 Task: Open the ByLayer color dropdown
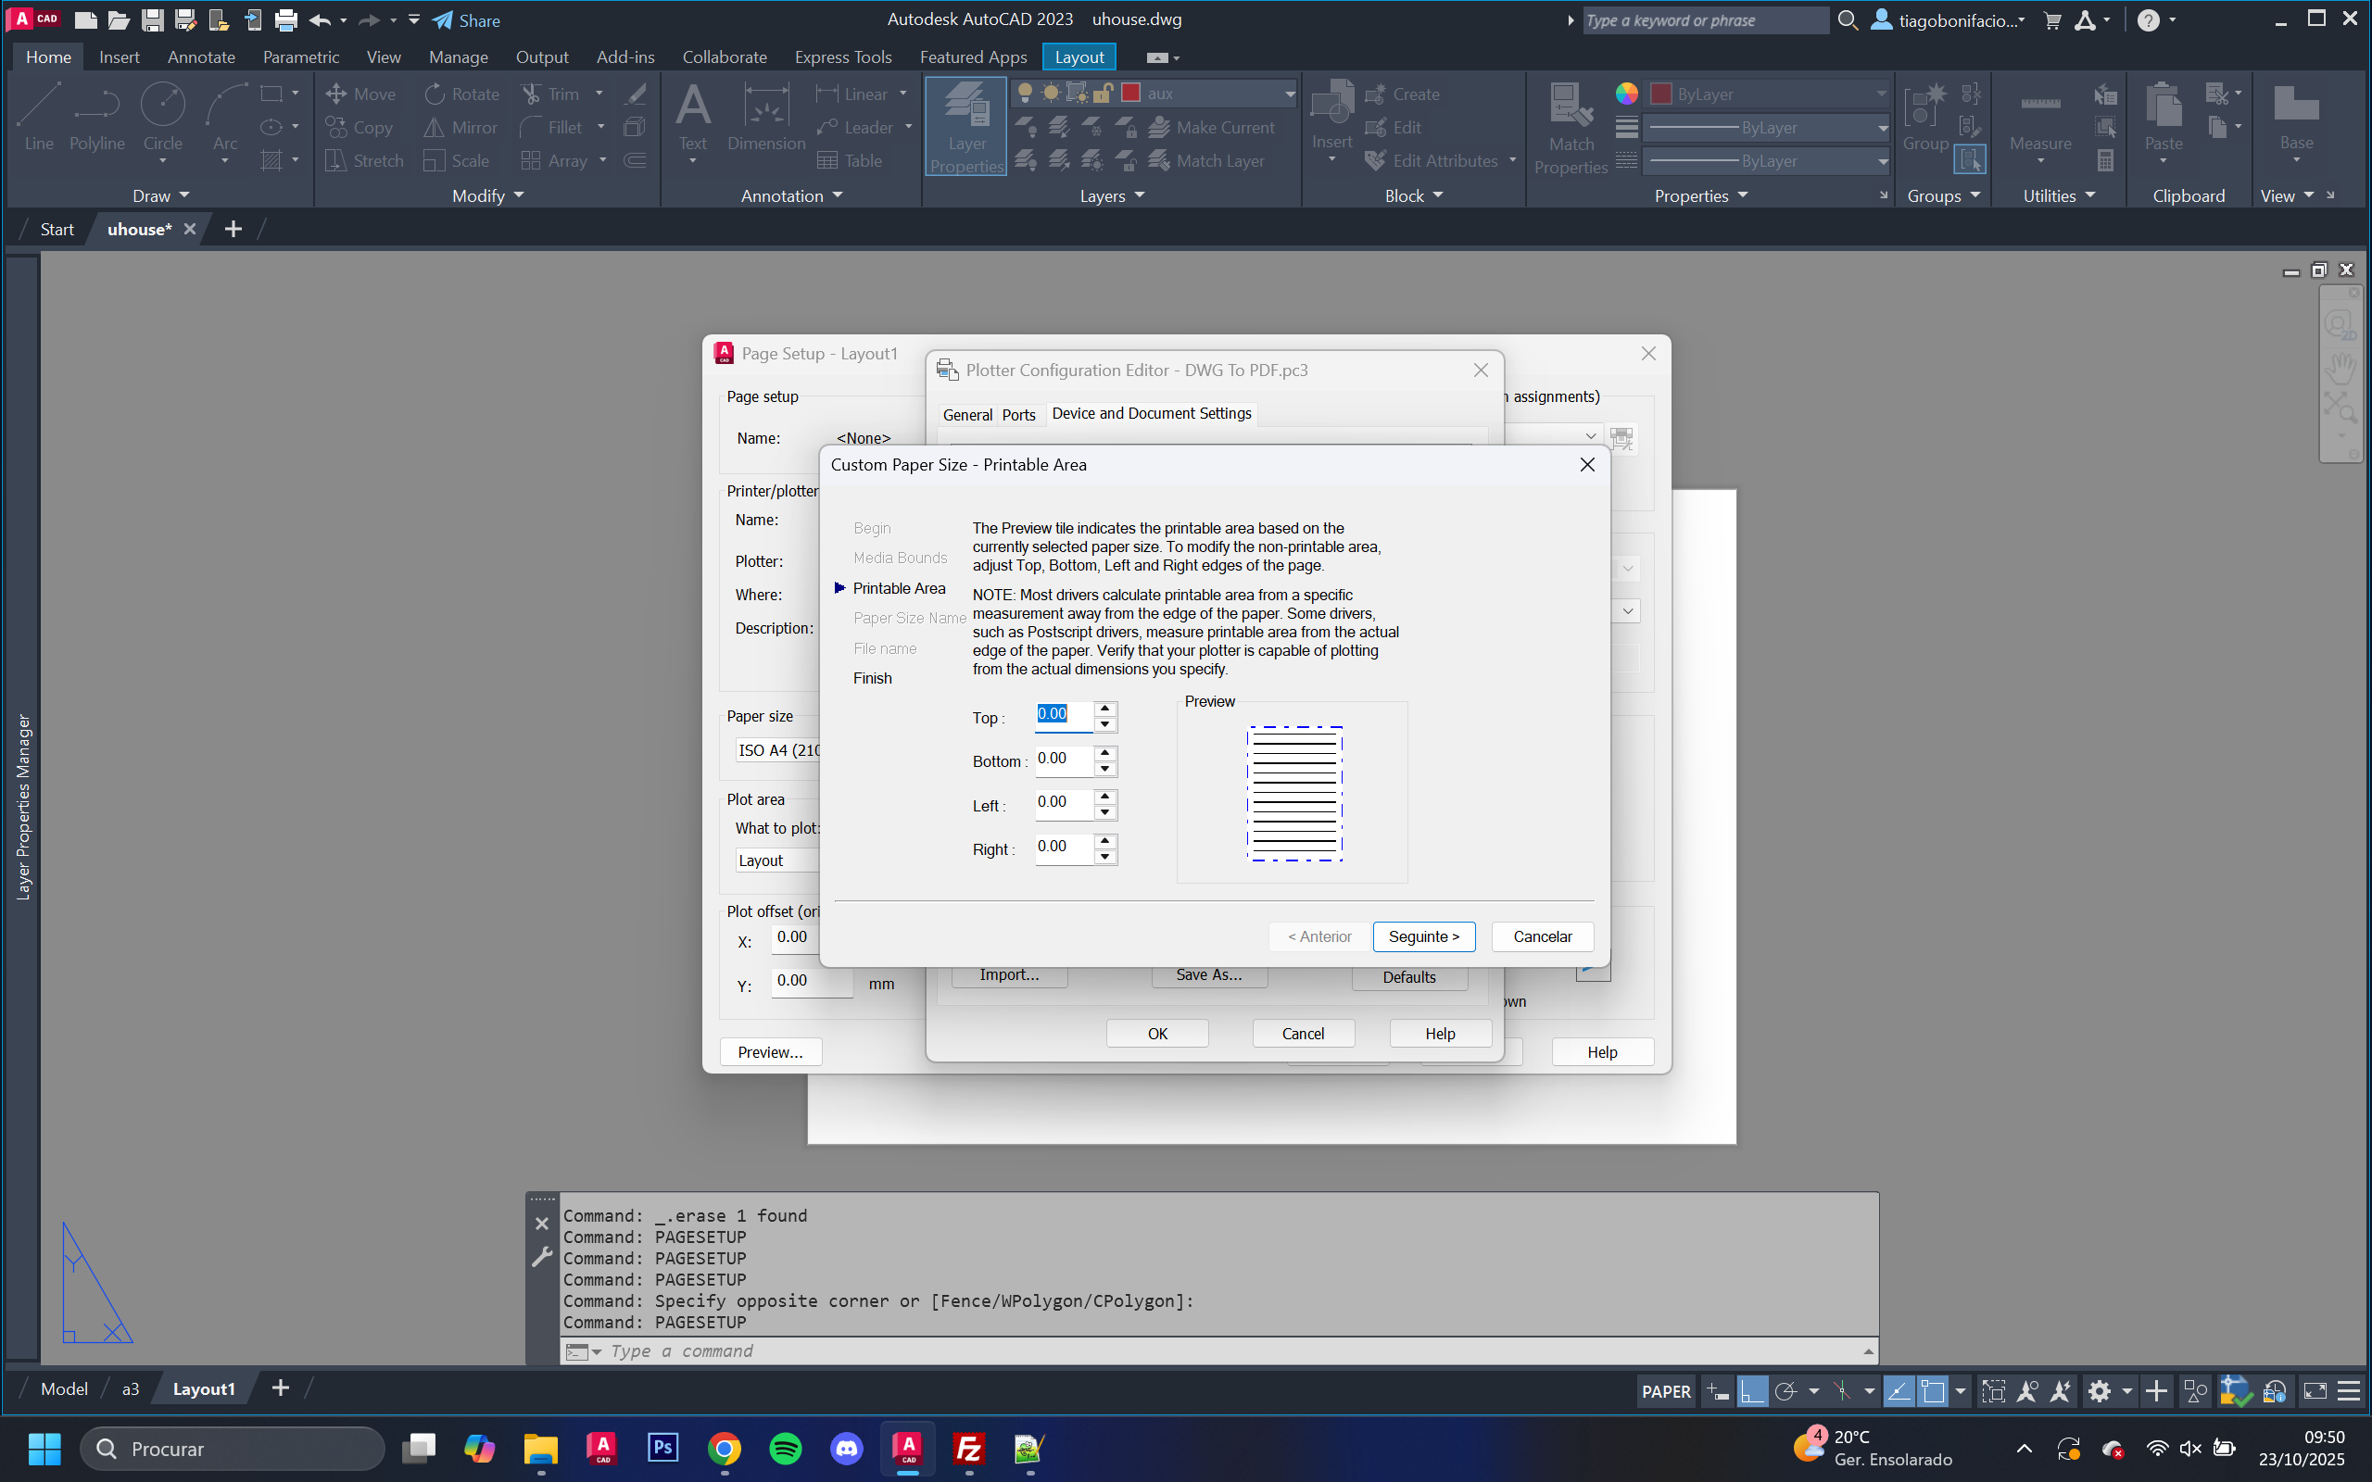[x=1880, y=94]
